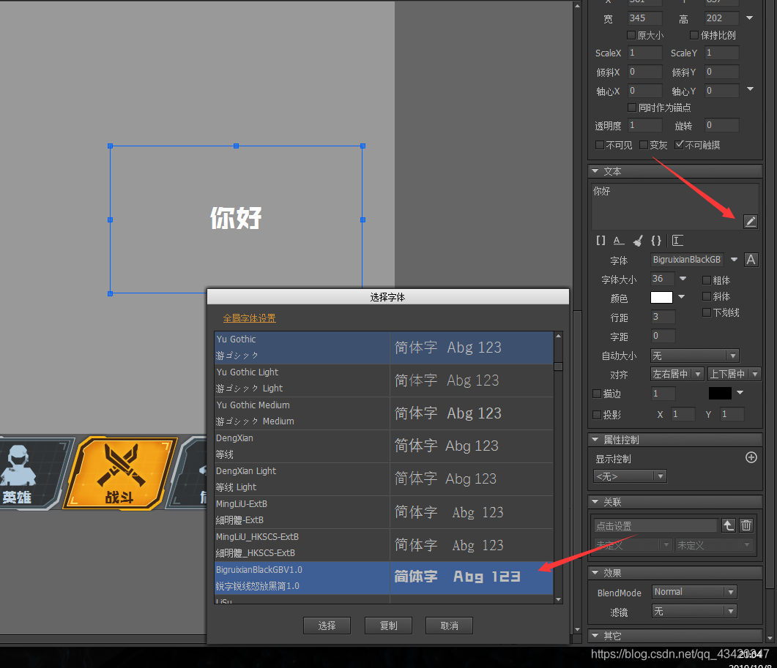This screenshot has width=777, height=668.
Task: Open the BlendMode Normal dropdown
Action: 694,592
